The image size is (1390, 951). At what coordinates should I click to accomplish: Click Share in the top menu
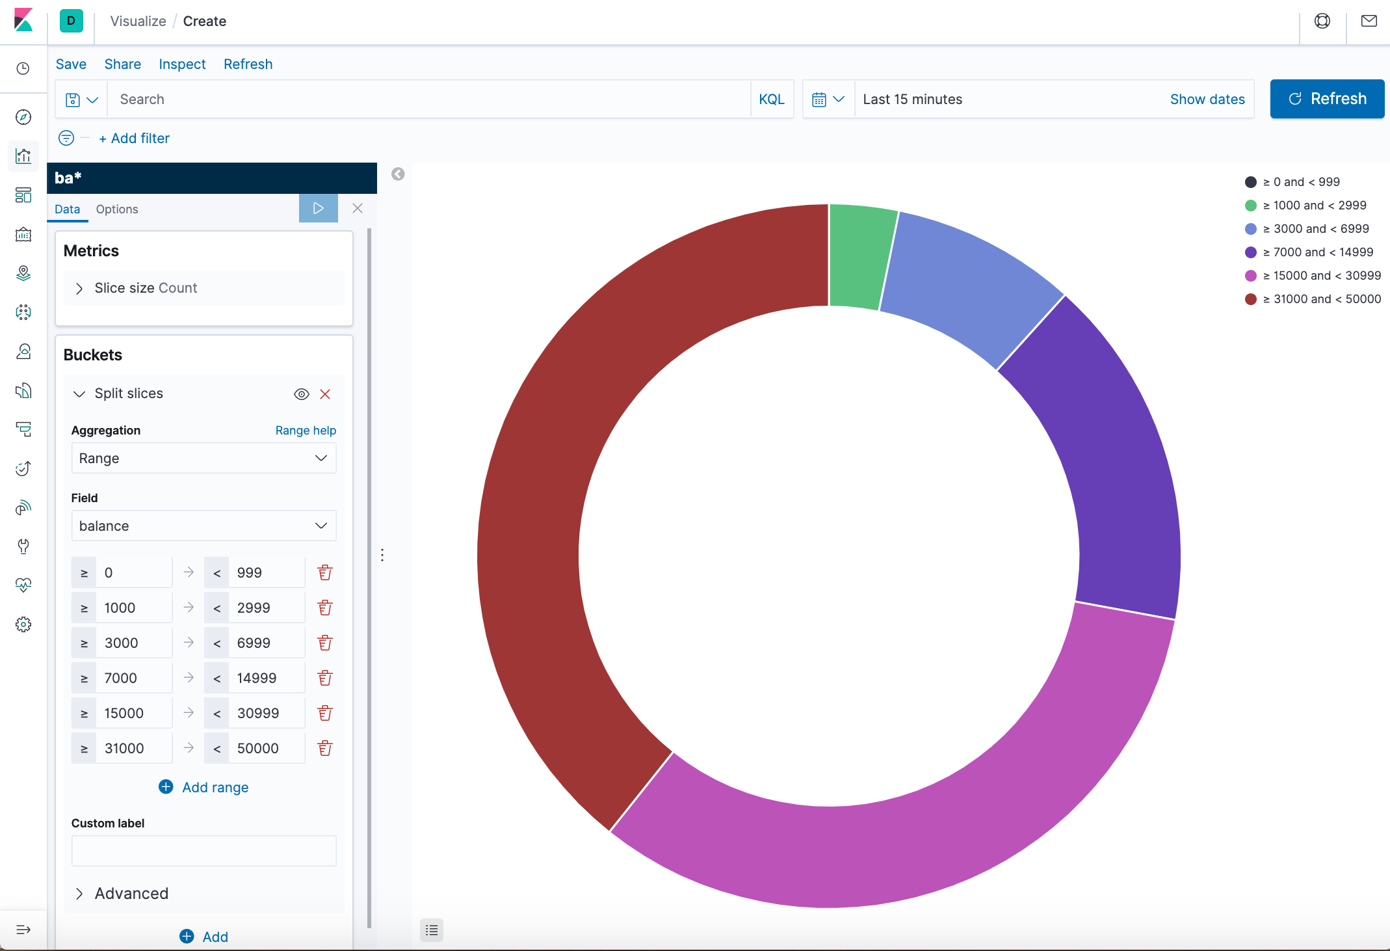tap(123, 64)
